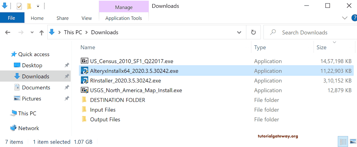Click the 3,10,152 KB size value
The height and width of the screenshot is (147, 357).
[337, 81]
